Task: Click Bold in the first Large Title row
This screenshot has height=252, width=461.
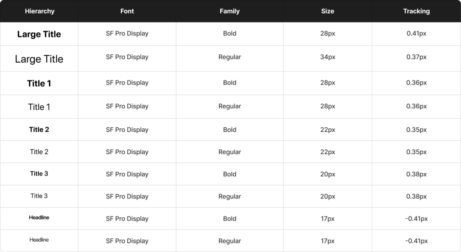Action: pyautogui.click(x=230, y=34)
